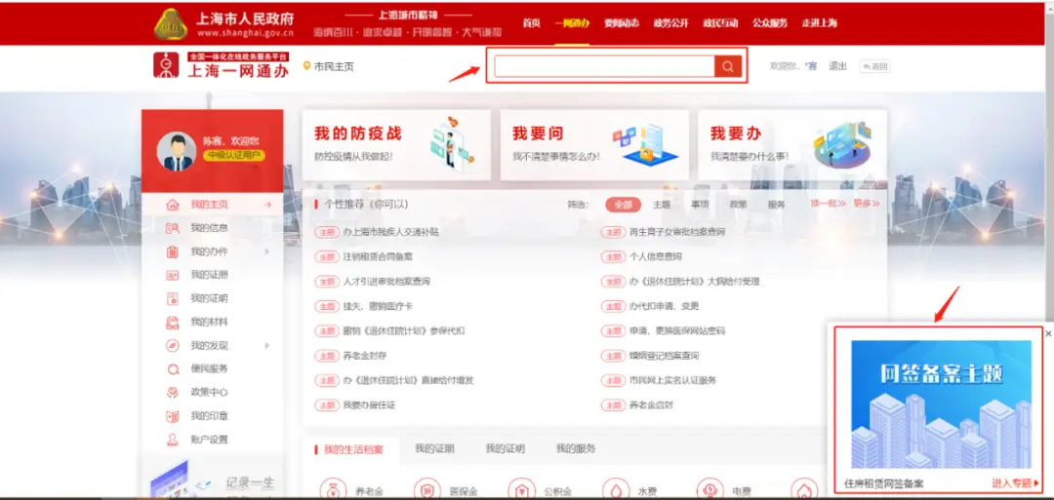Screen dimensions: 1054x500
Task: Open 市民网上实名认证服务 recommendation
Action: coord(672,380)
